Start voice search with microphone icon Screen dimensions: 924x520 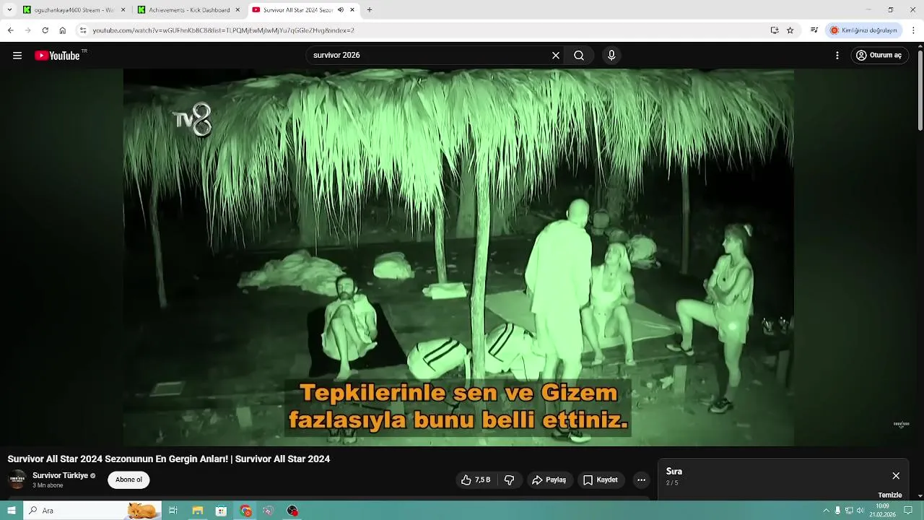pos(611,56)
